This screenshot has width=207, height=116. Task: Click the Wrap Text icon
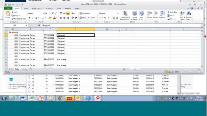[x=81, y=14]
